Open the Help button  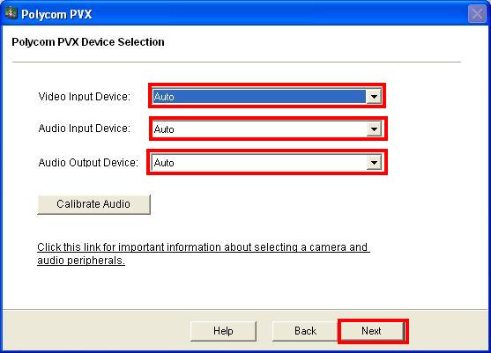pos(223,331)
